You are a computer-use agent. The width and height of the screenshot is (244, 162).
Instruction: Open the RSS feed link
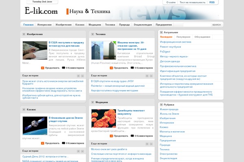coord(212,2)
